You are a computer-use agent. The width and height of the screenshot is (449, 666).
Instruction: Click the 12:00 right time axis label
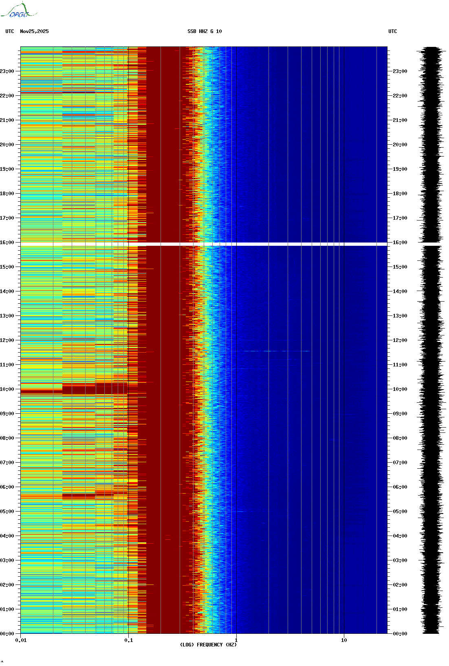(x=400, y=340)
